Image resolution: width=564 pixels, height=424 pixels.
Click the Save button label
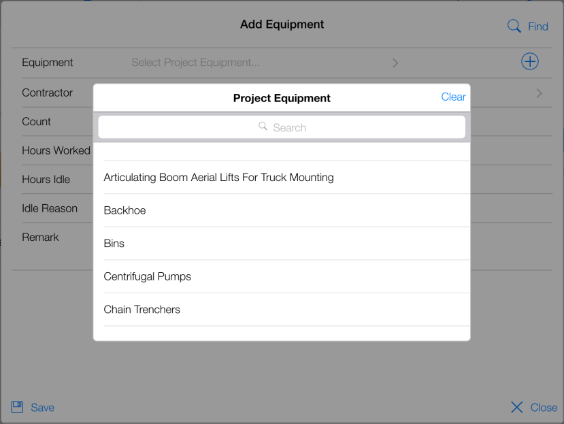click(42, 408)
